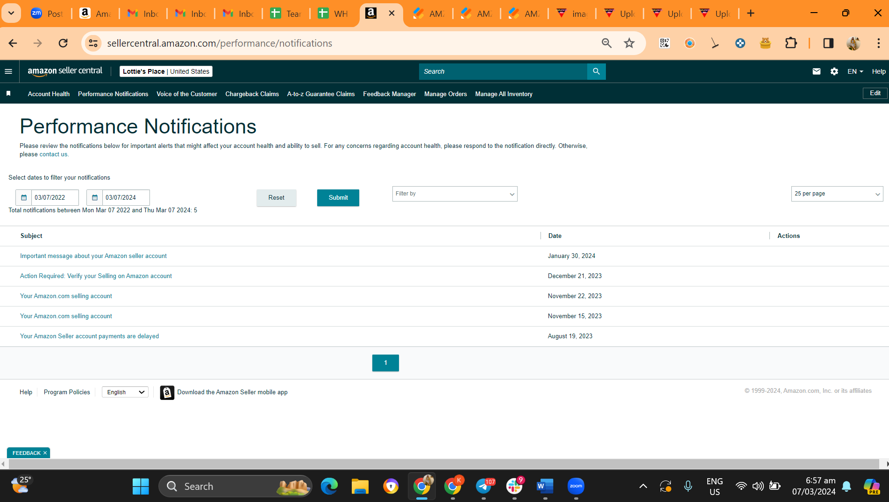Viewport: 889px width, 502px height.
Task: Close the FEEDBACK tab widget
Action: tap(45, 453)
